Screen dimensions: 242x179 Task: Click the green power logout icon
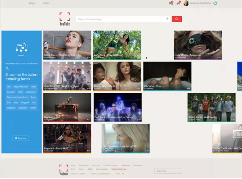[x=215, y=3]
